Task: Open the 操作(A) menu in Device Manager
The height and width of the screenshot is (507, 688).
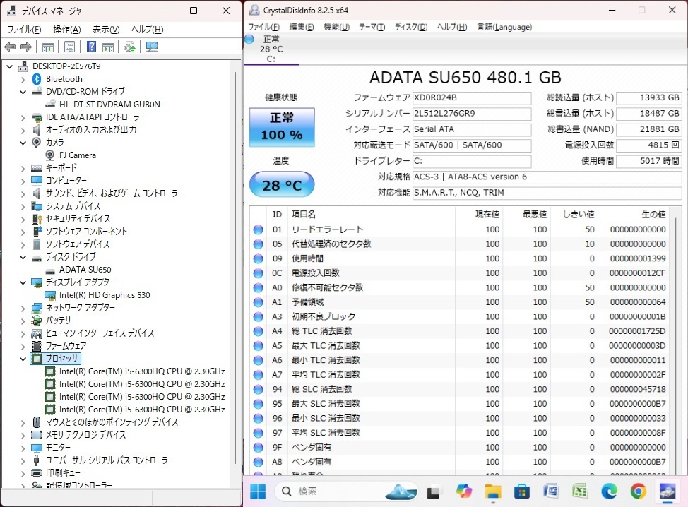Action: 66,30
